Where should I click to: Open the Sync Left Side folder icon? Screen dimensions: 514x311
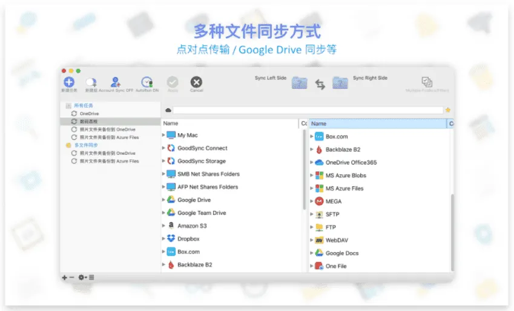pos(300,83)
